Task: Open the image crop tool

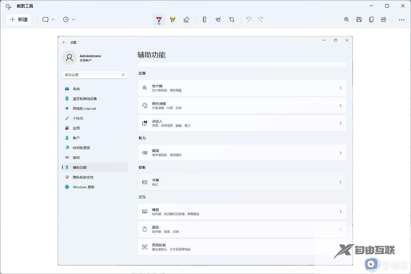Action: [x=232, y=19]
